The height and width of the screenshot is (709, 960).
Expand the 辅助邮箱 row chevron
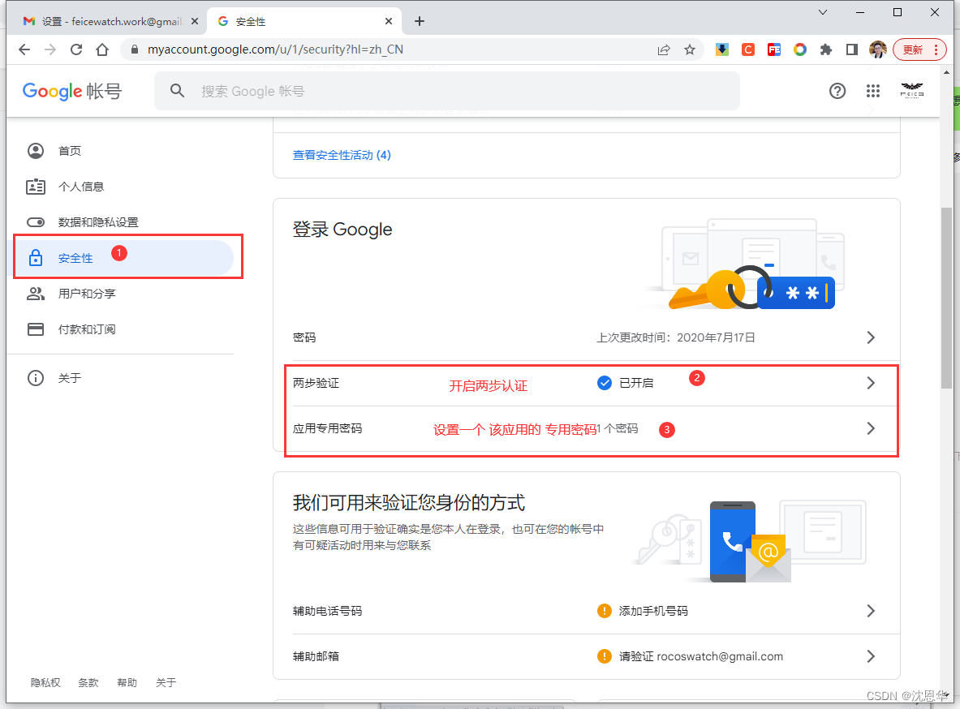(871, 655)
